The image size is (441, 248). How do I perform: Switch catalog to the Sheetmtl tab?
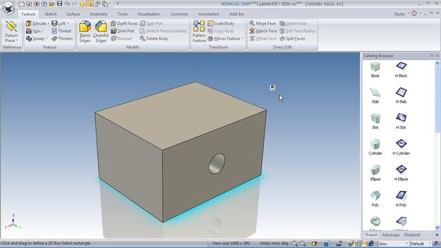click(412, 235)
